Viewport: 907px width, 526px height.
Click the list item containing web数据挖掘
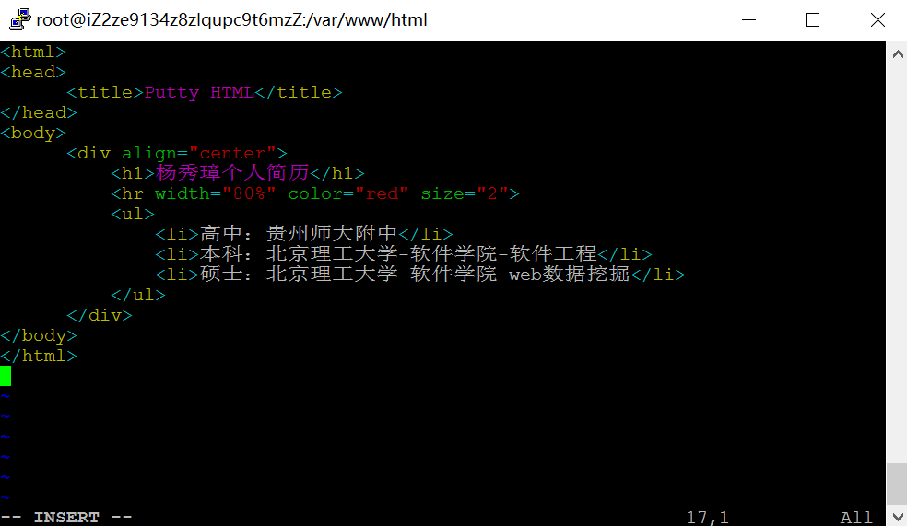pos(420,275)
